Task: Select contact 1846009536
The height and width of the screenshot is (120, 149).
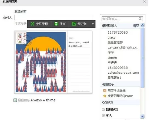Action: (x=118, y=68)
